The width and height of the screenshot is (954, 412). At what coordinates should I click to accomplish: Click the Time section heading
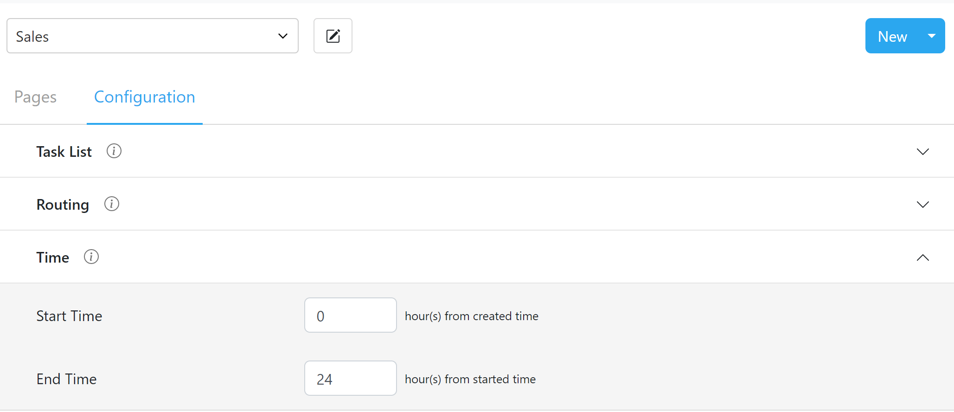pos(52,257)
